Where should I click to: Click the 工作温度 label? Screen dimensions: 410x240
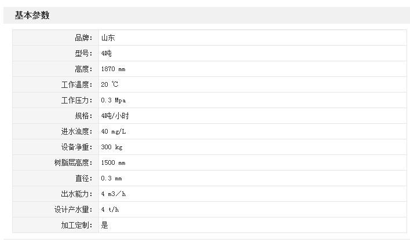tap(76, 85)
